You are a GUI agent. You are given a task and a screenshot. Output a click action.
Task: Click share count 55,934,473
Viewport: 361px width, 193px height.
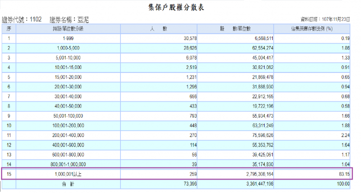click(x=263, y=116)
